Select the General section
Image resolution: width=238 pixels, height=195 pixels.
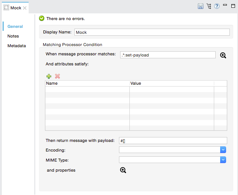click(15, 26)
